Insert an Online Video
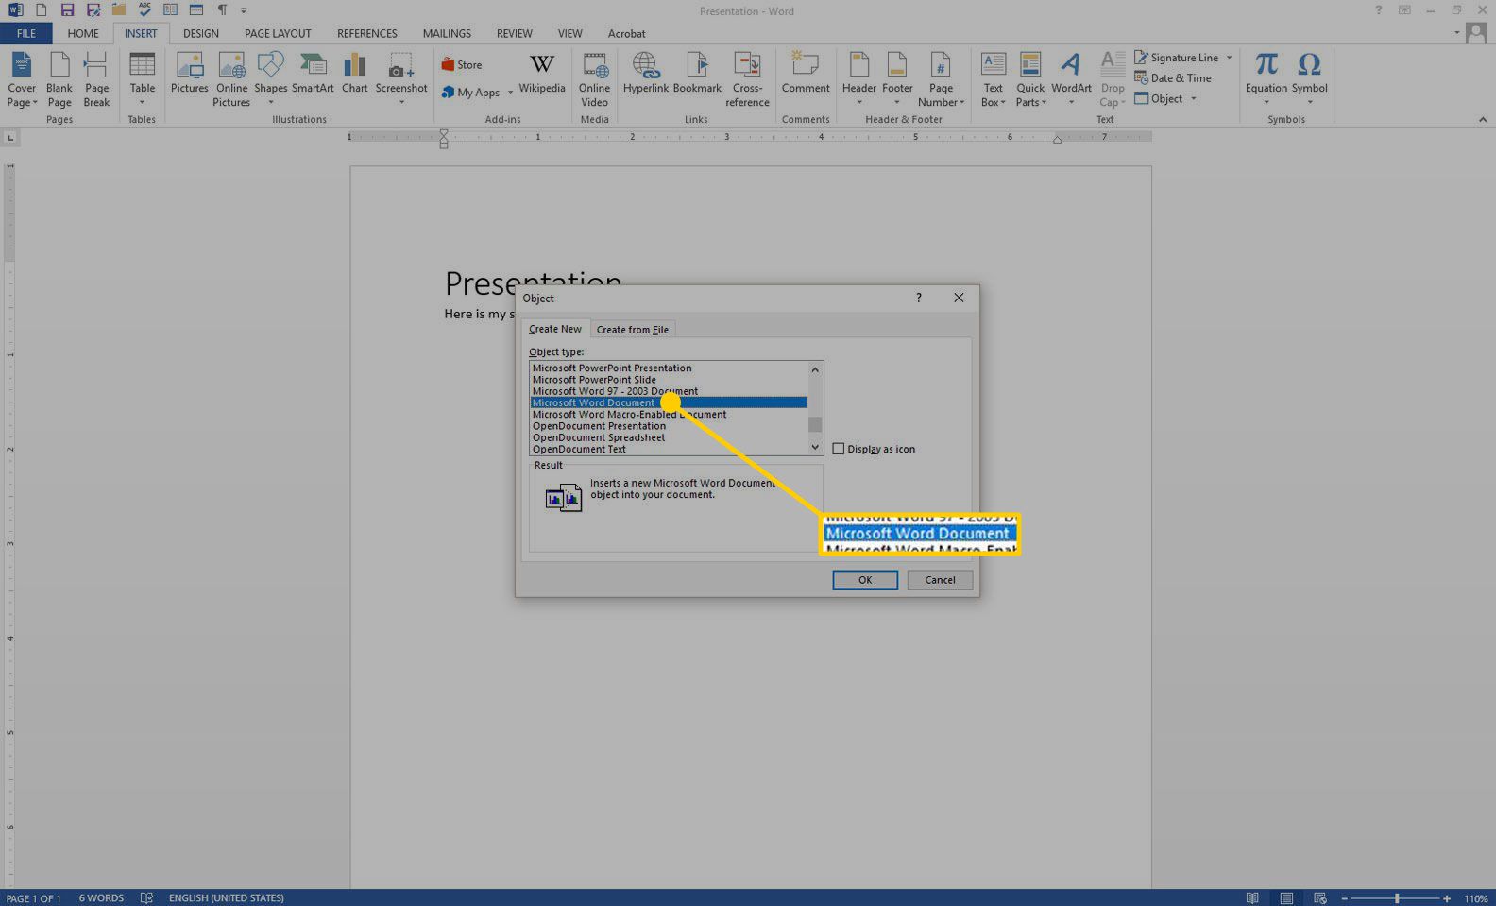 [x=595, y=80]
